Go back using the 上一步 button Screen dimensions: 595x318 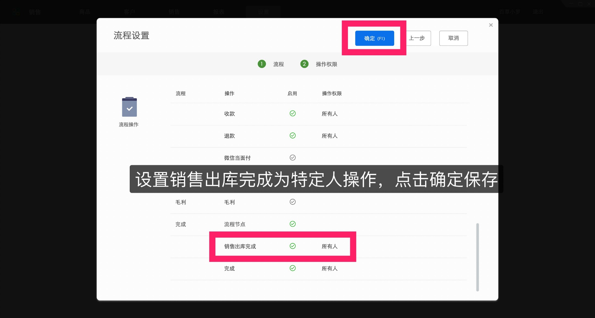point(417,38)
